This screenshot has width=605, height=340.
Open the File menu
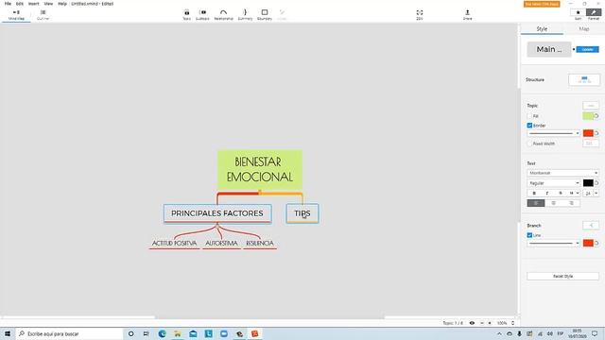pos(8,4)
